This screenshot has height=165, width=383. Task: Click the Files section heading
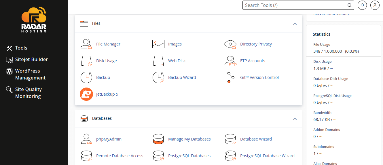96,23
